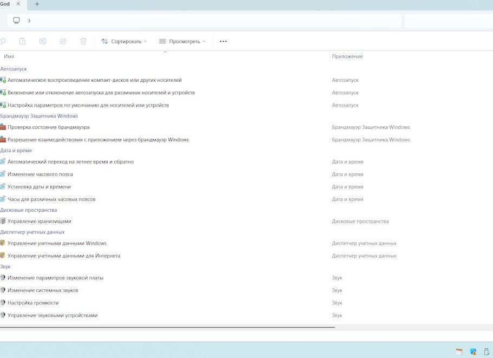Click the icon of Включение или отключение автозапуска
Screen dimensions: 493x358
coord(3,93)
